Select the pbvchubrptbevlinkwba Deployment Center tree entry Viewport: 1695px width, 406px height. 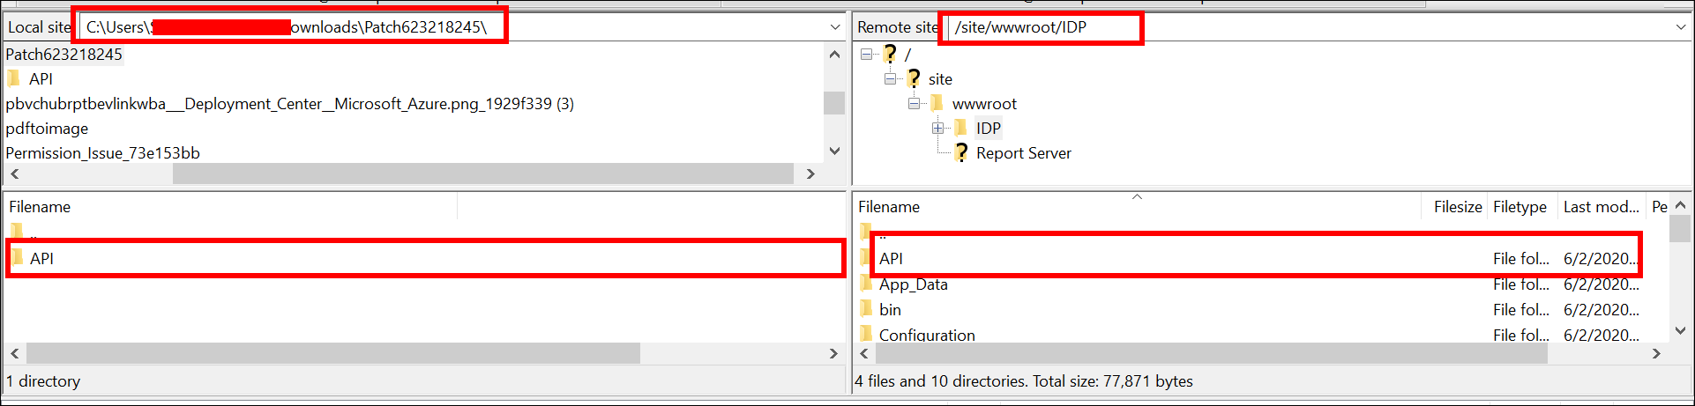coord(289,104)
